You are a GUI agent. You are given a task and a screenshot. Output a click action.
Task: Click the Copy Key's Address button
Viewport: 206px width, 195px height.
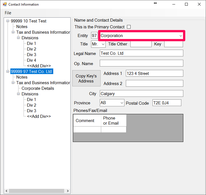[86, 78]
